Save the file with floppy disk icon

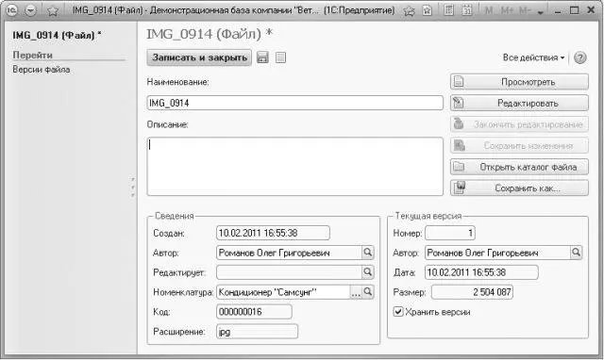coord(262,57)
